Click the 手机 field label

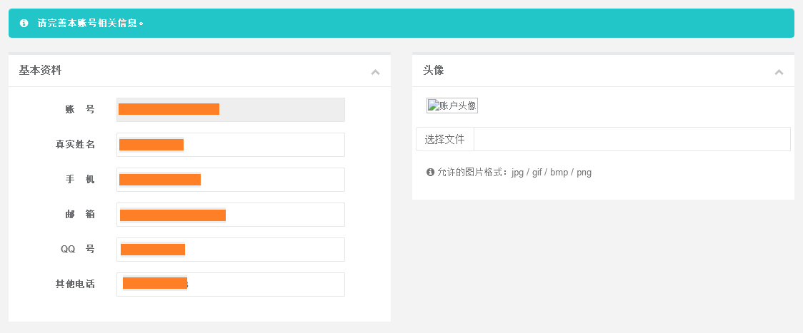[x=79, y=180]
